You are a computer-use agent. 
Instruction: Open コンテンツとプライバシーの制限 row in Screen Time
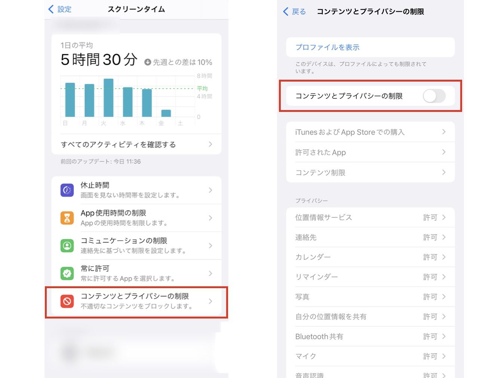point(136,301)
